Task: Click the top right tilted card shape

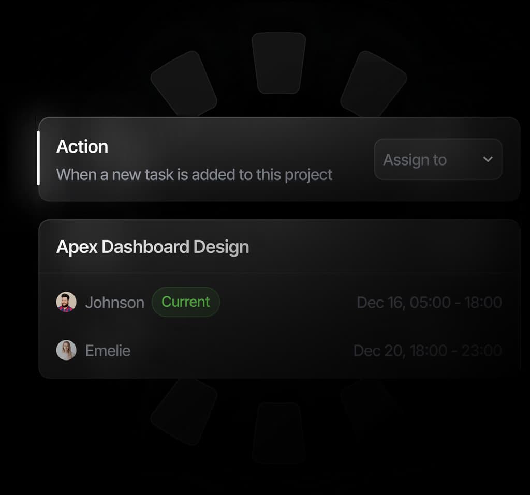Action: point(373,84)
